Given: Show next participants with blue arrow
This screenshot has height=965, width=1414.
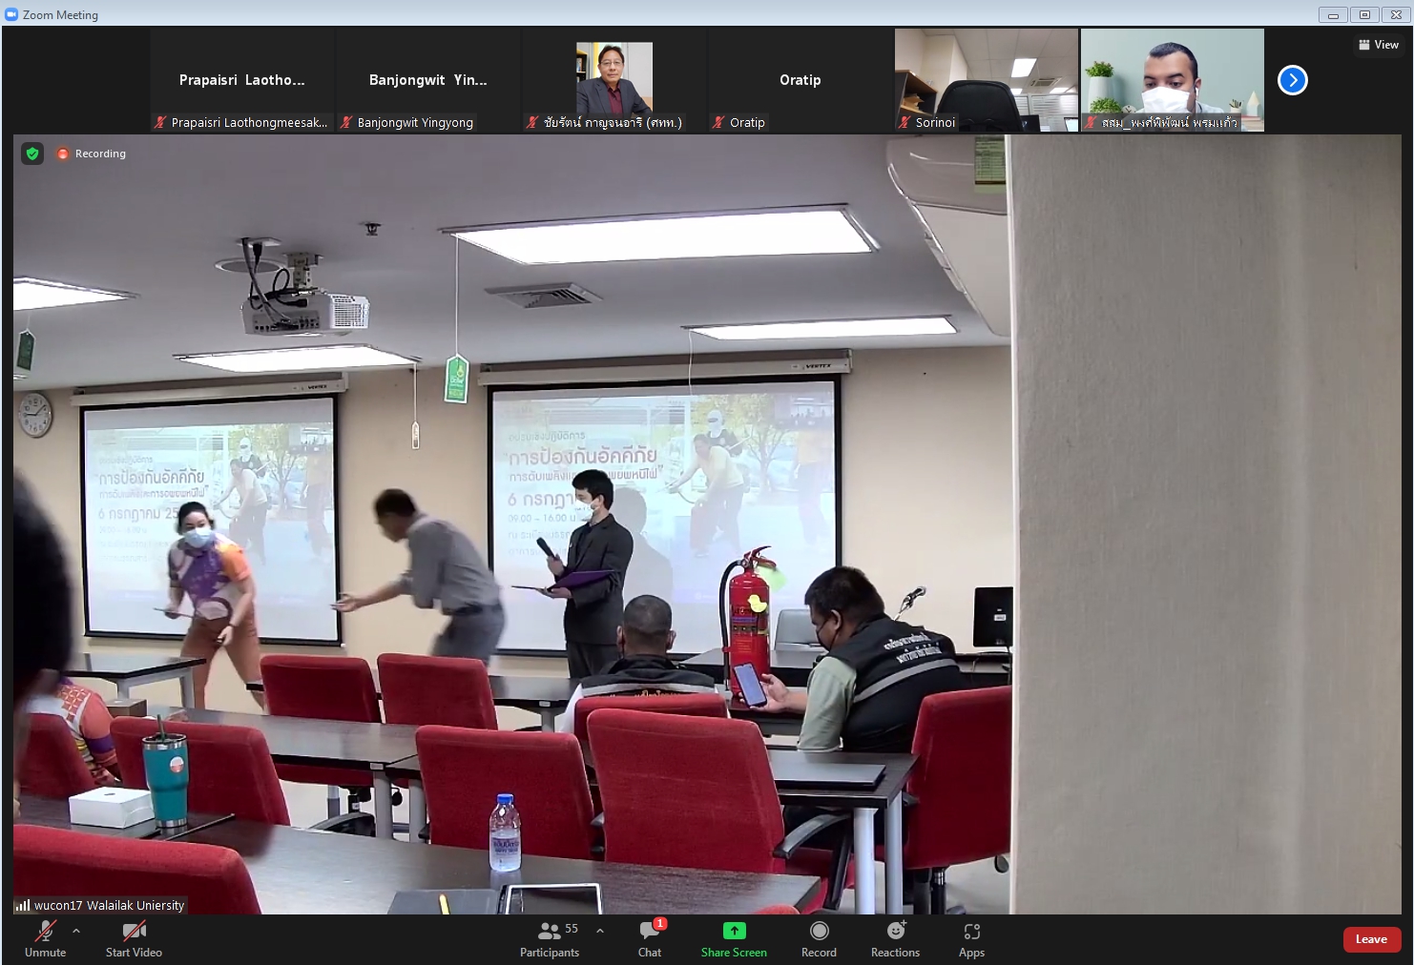Looking at the screenshot, I should (x=1292, y=80).
